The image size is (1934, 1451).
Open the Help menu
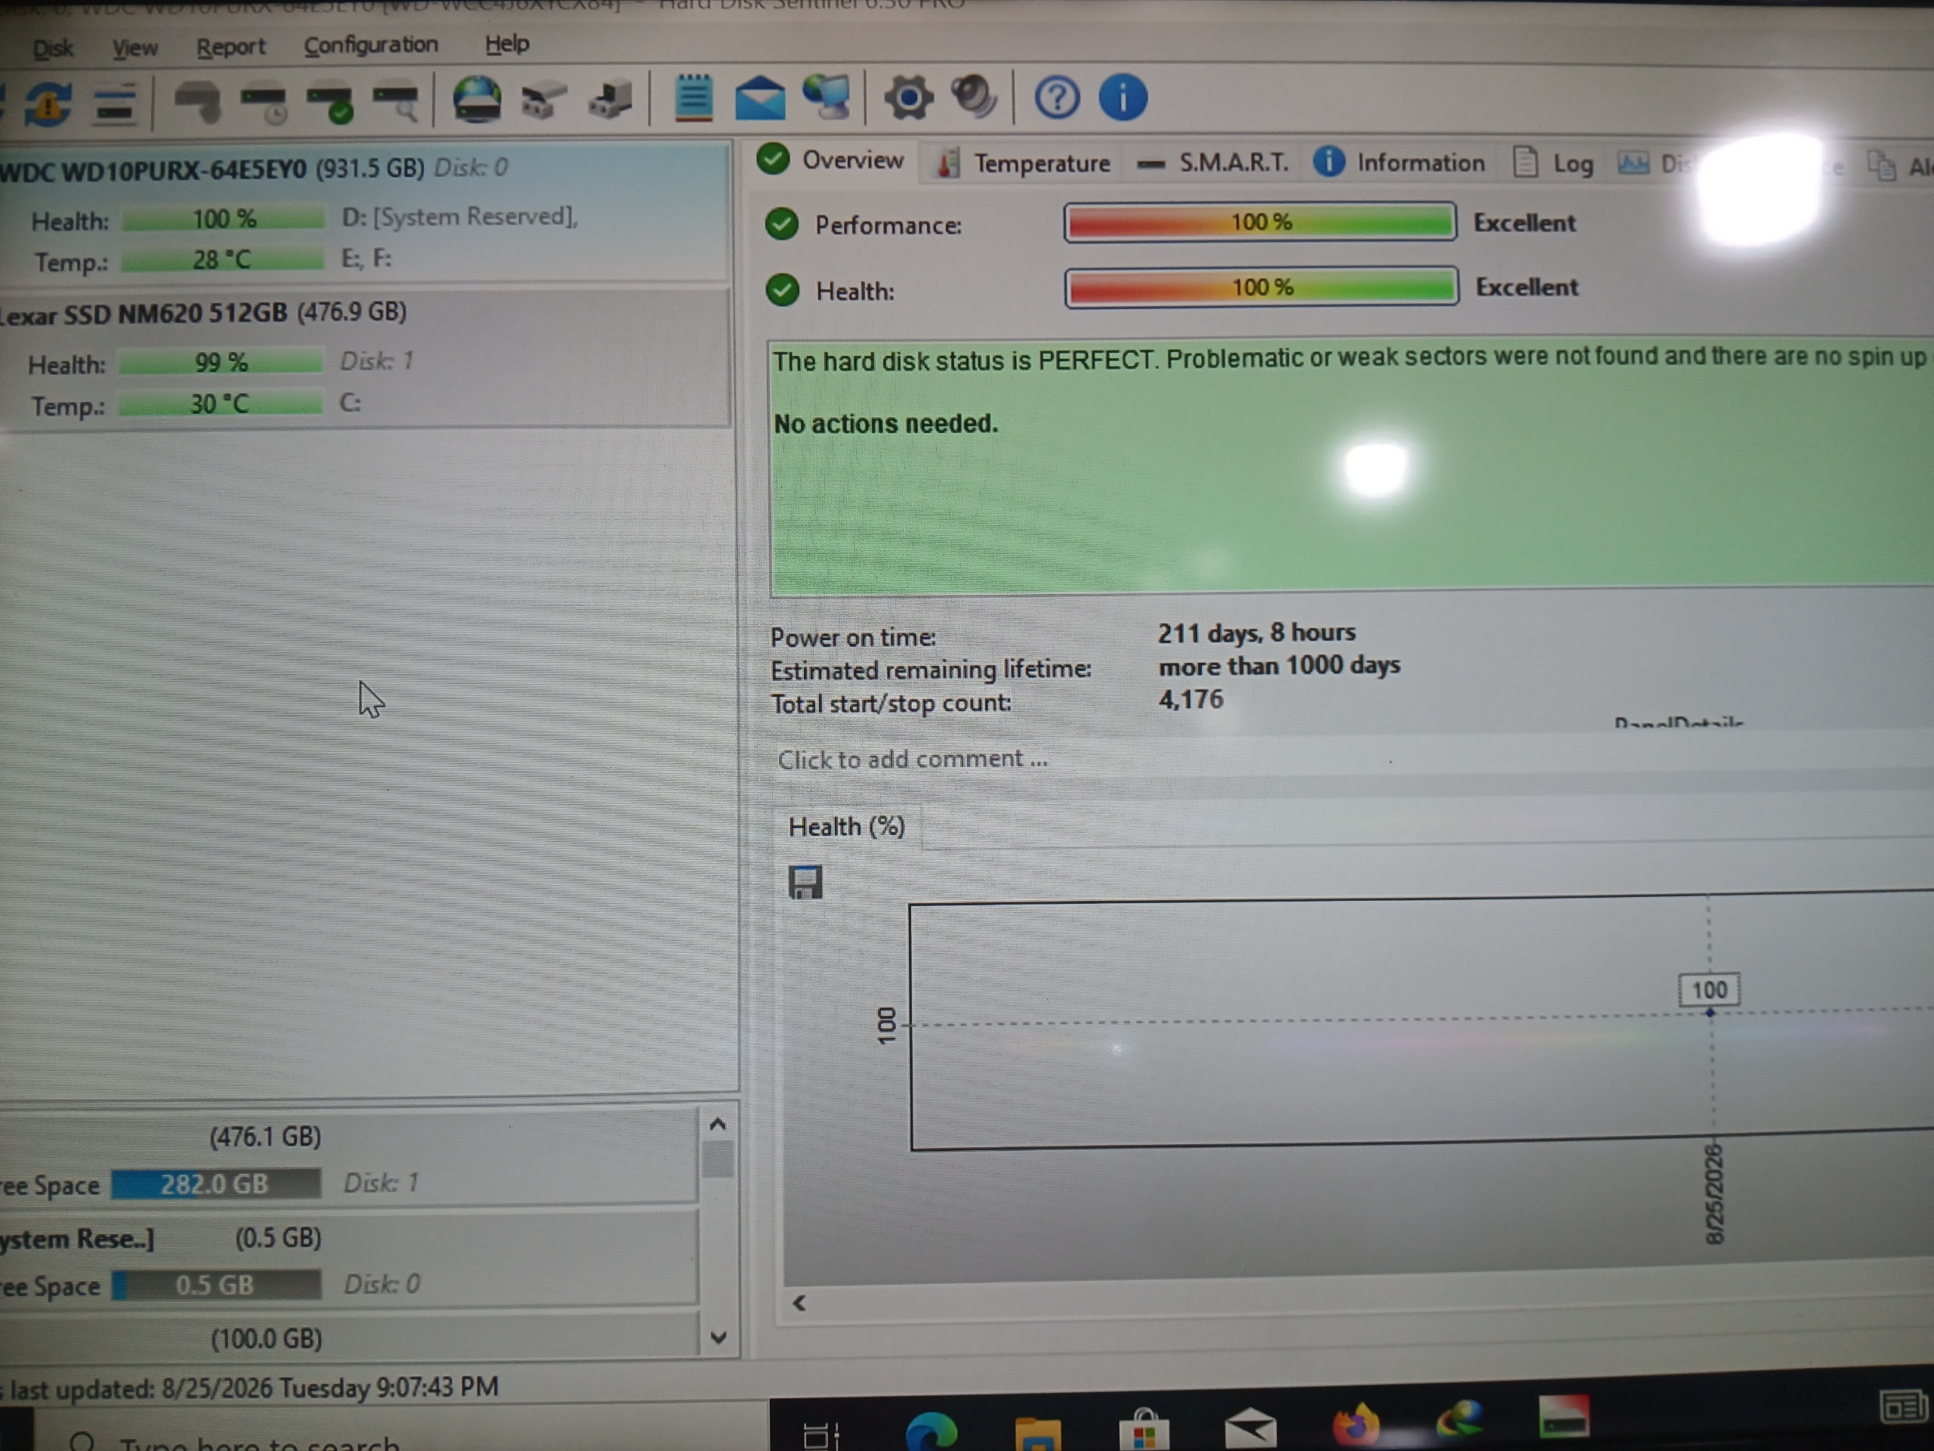(507, 43)
